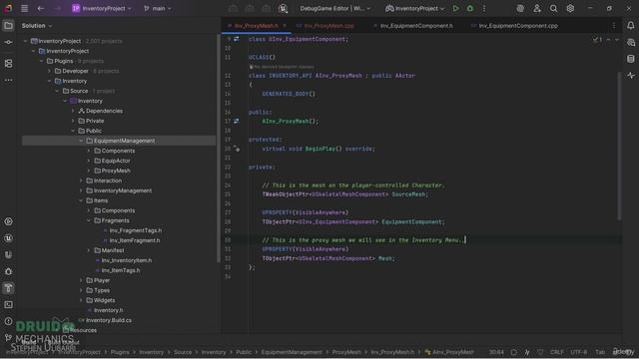Select the Dependencies node
This screenshot has height=359, width=639.
coord(104,111)
